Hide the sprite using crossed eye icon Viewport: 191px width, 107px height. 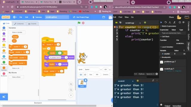point(85,75)
